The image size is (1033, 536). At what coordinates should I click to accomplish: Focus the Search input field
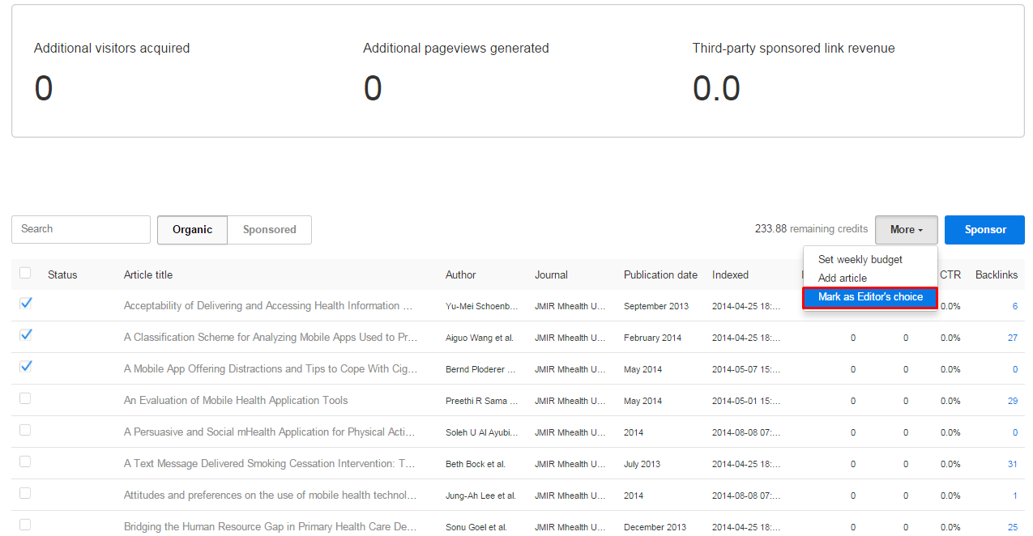81,230
